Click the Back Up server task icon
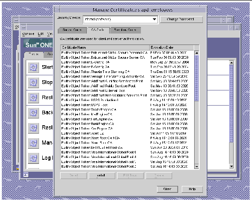The height and width of the screenshot is (202, 252). tap(34, 113)
